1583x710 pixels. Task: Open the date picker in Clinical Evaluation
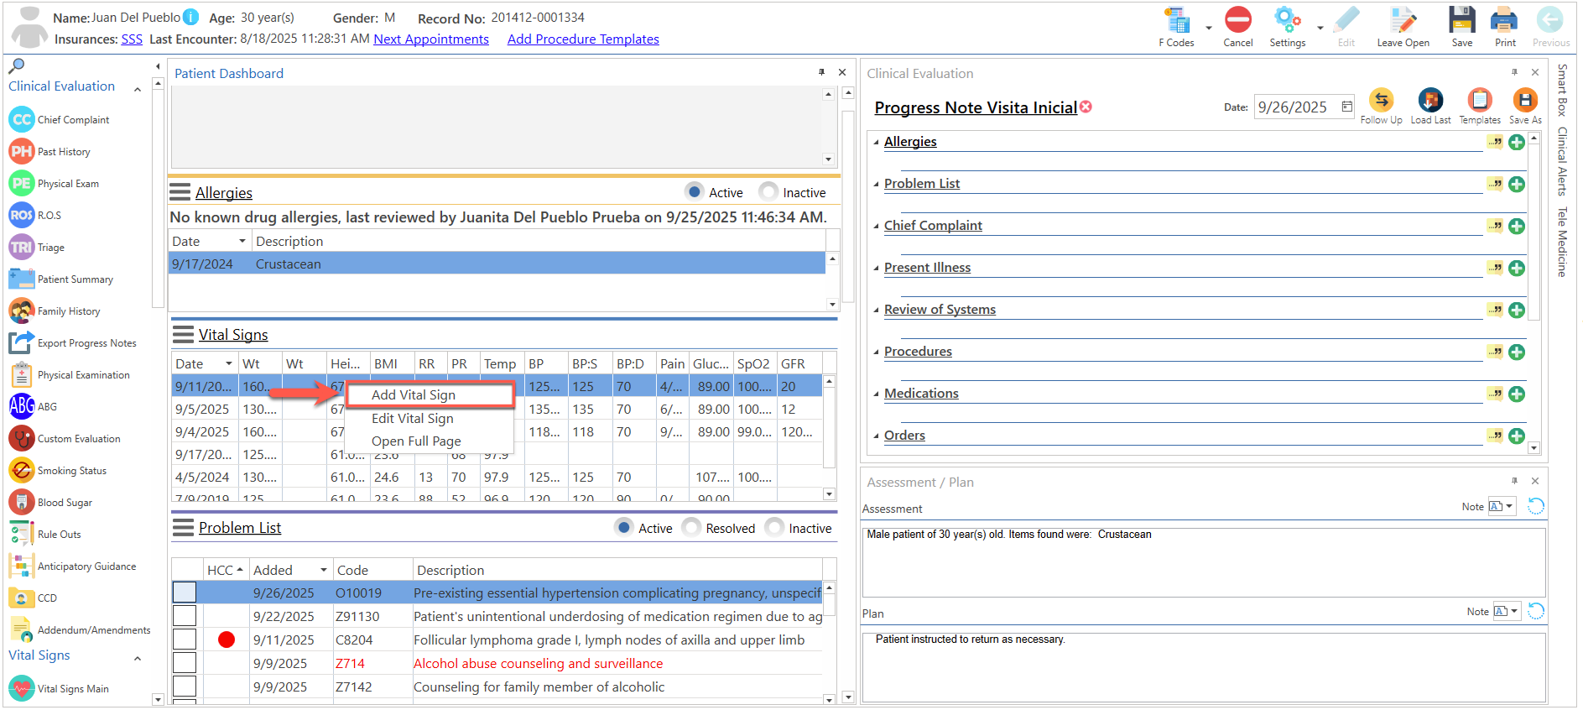pos(1346,107)
